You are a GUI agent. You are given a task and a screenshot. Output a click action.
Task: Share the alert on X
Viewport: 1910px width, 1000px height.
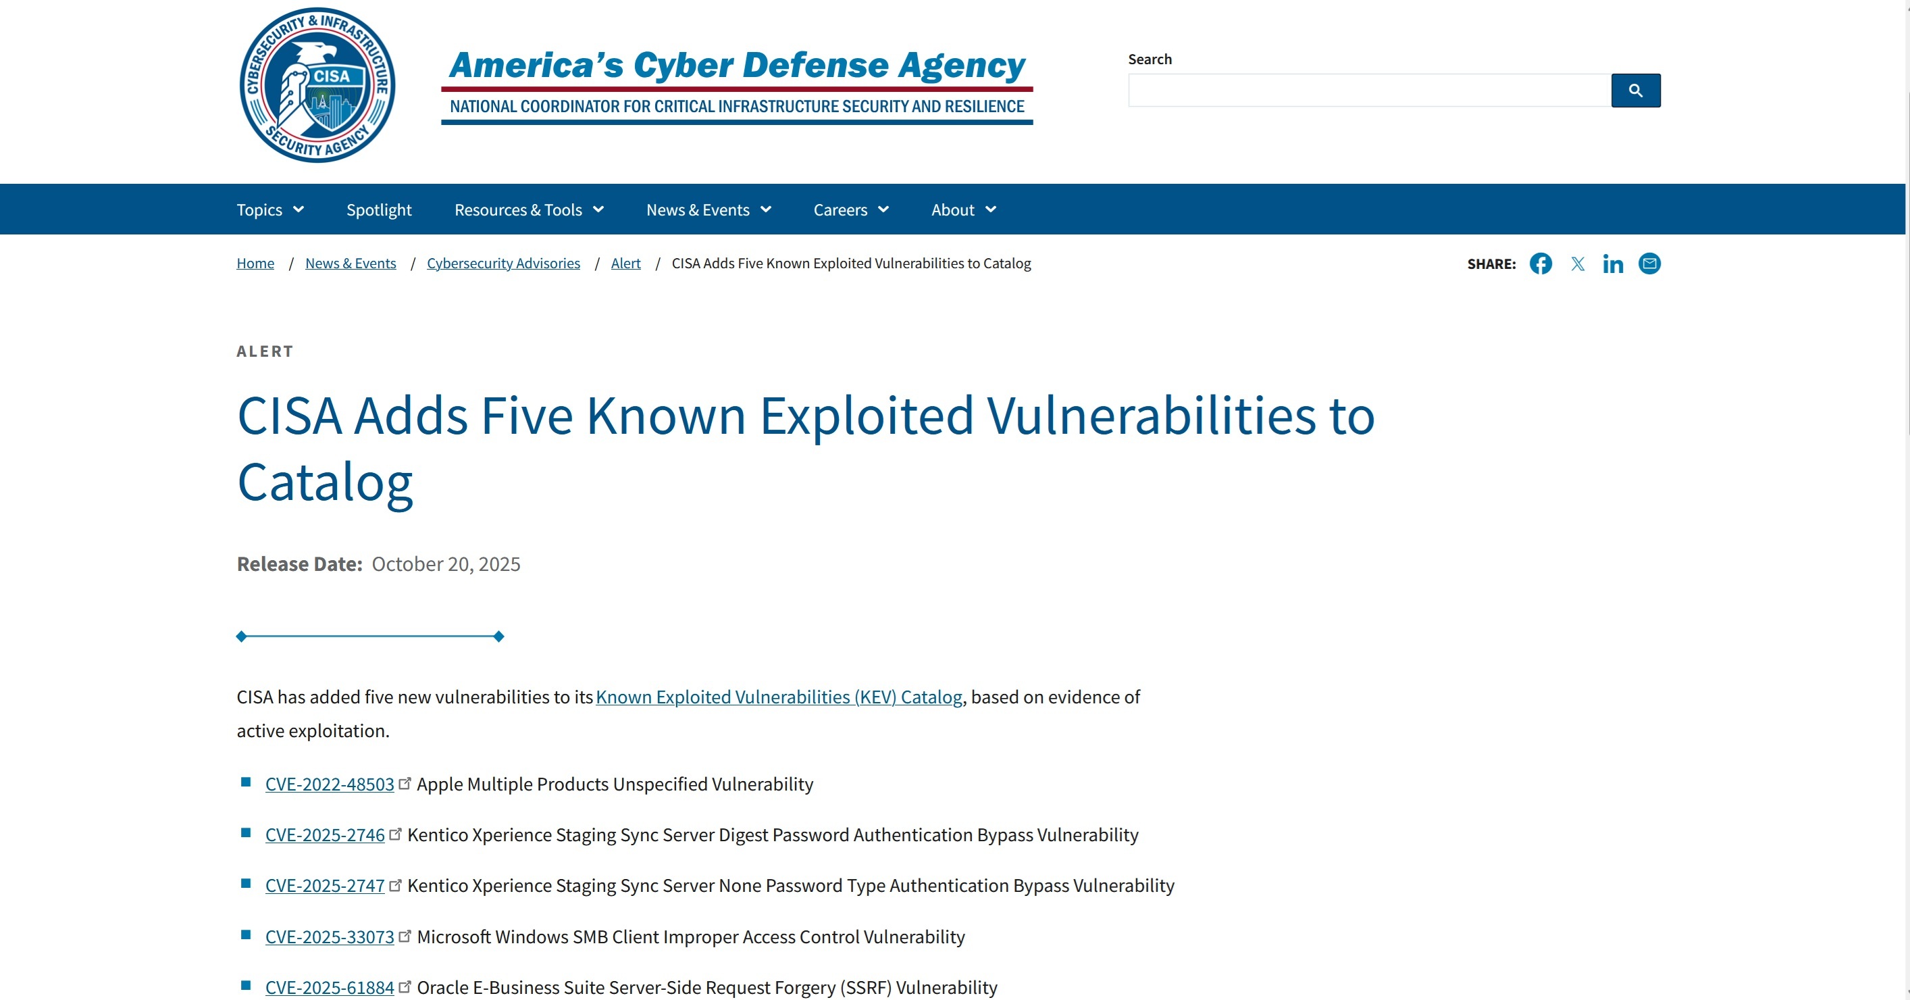[x=1577, y=264]
